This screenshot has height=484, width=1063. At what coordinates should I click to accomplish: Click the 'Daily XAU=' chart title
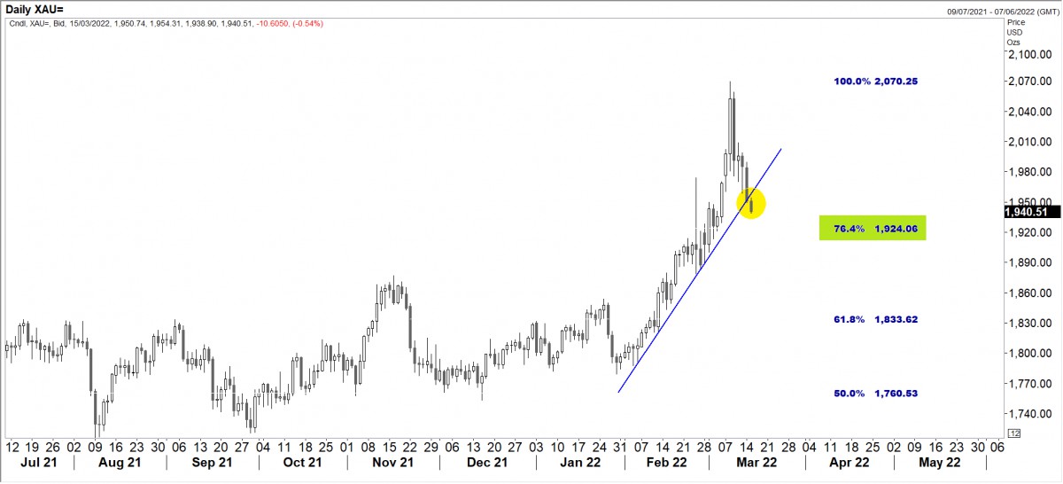[35, 8]
